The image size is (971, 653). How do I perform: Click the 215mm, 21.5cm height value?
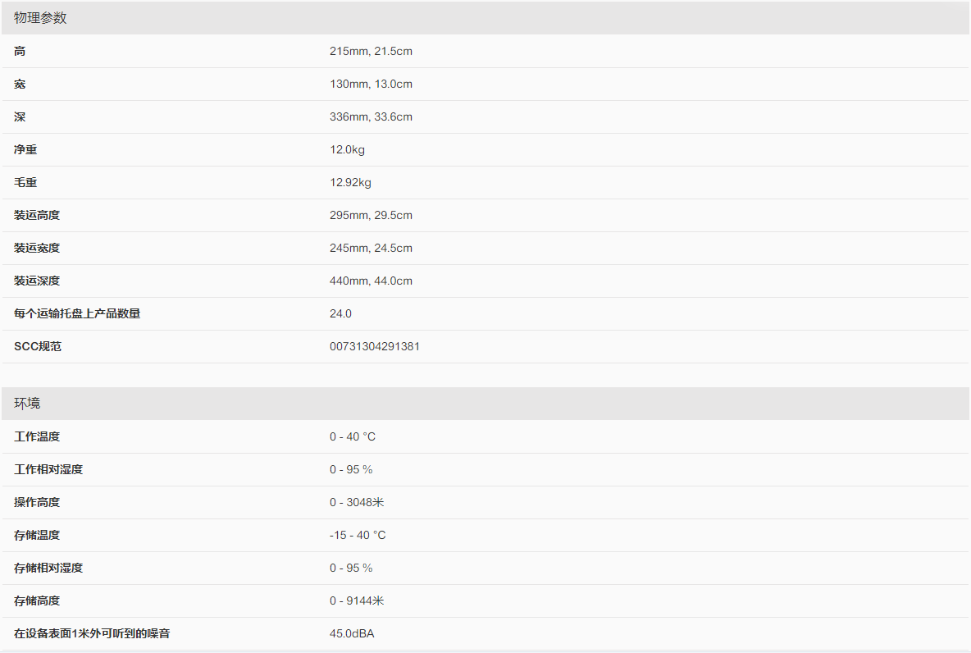pos(371,51)
